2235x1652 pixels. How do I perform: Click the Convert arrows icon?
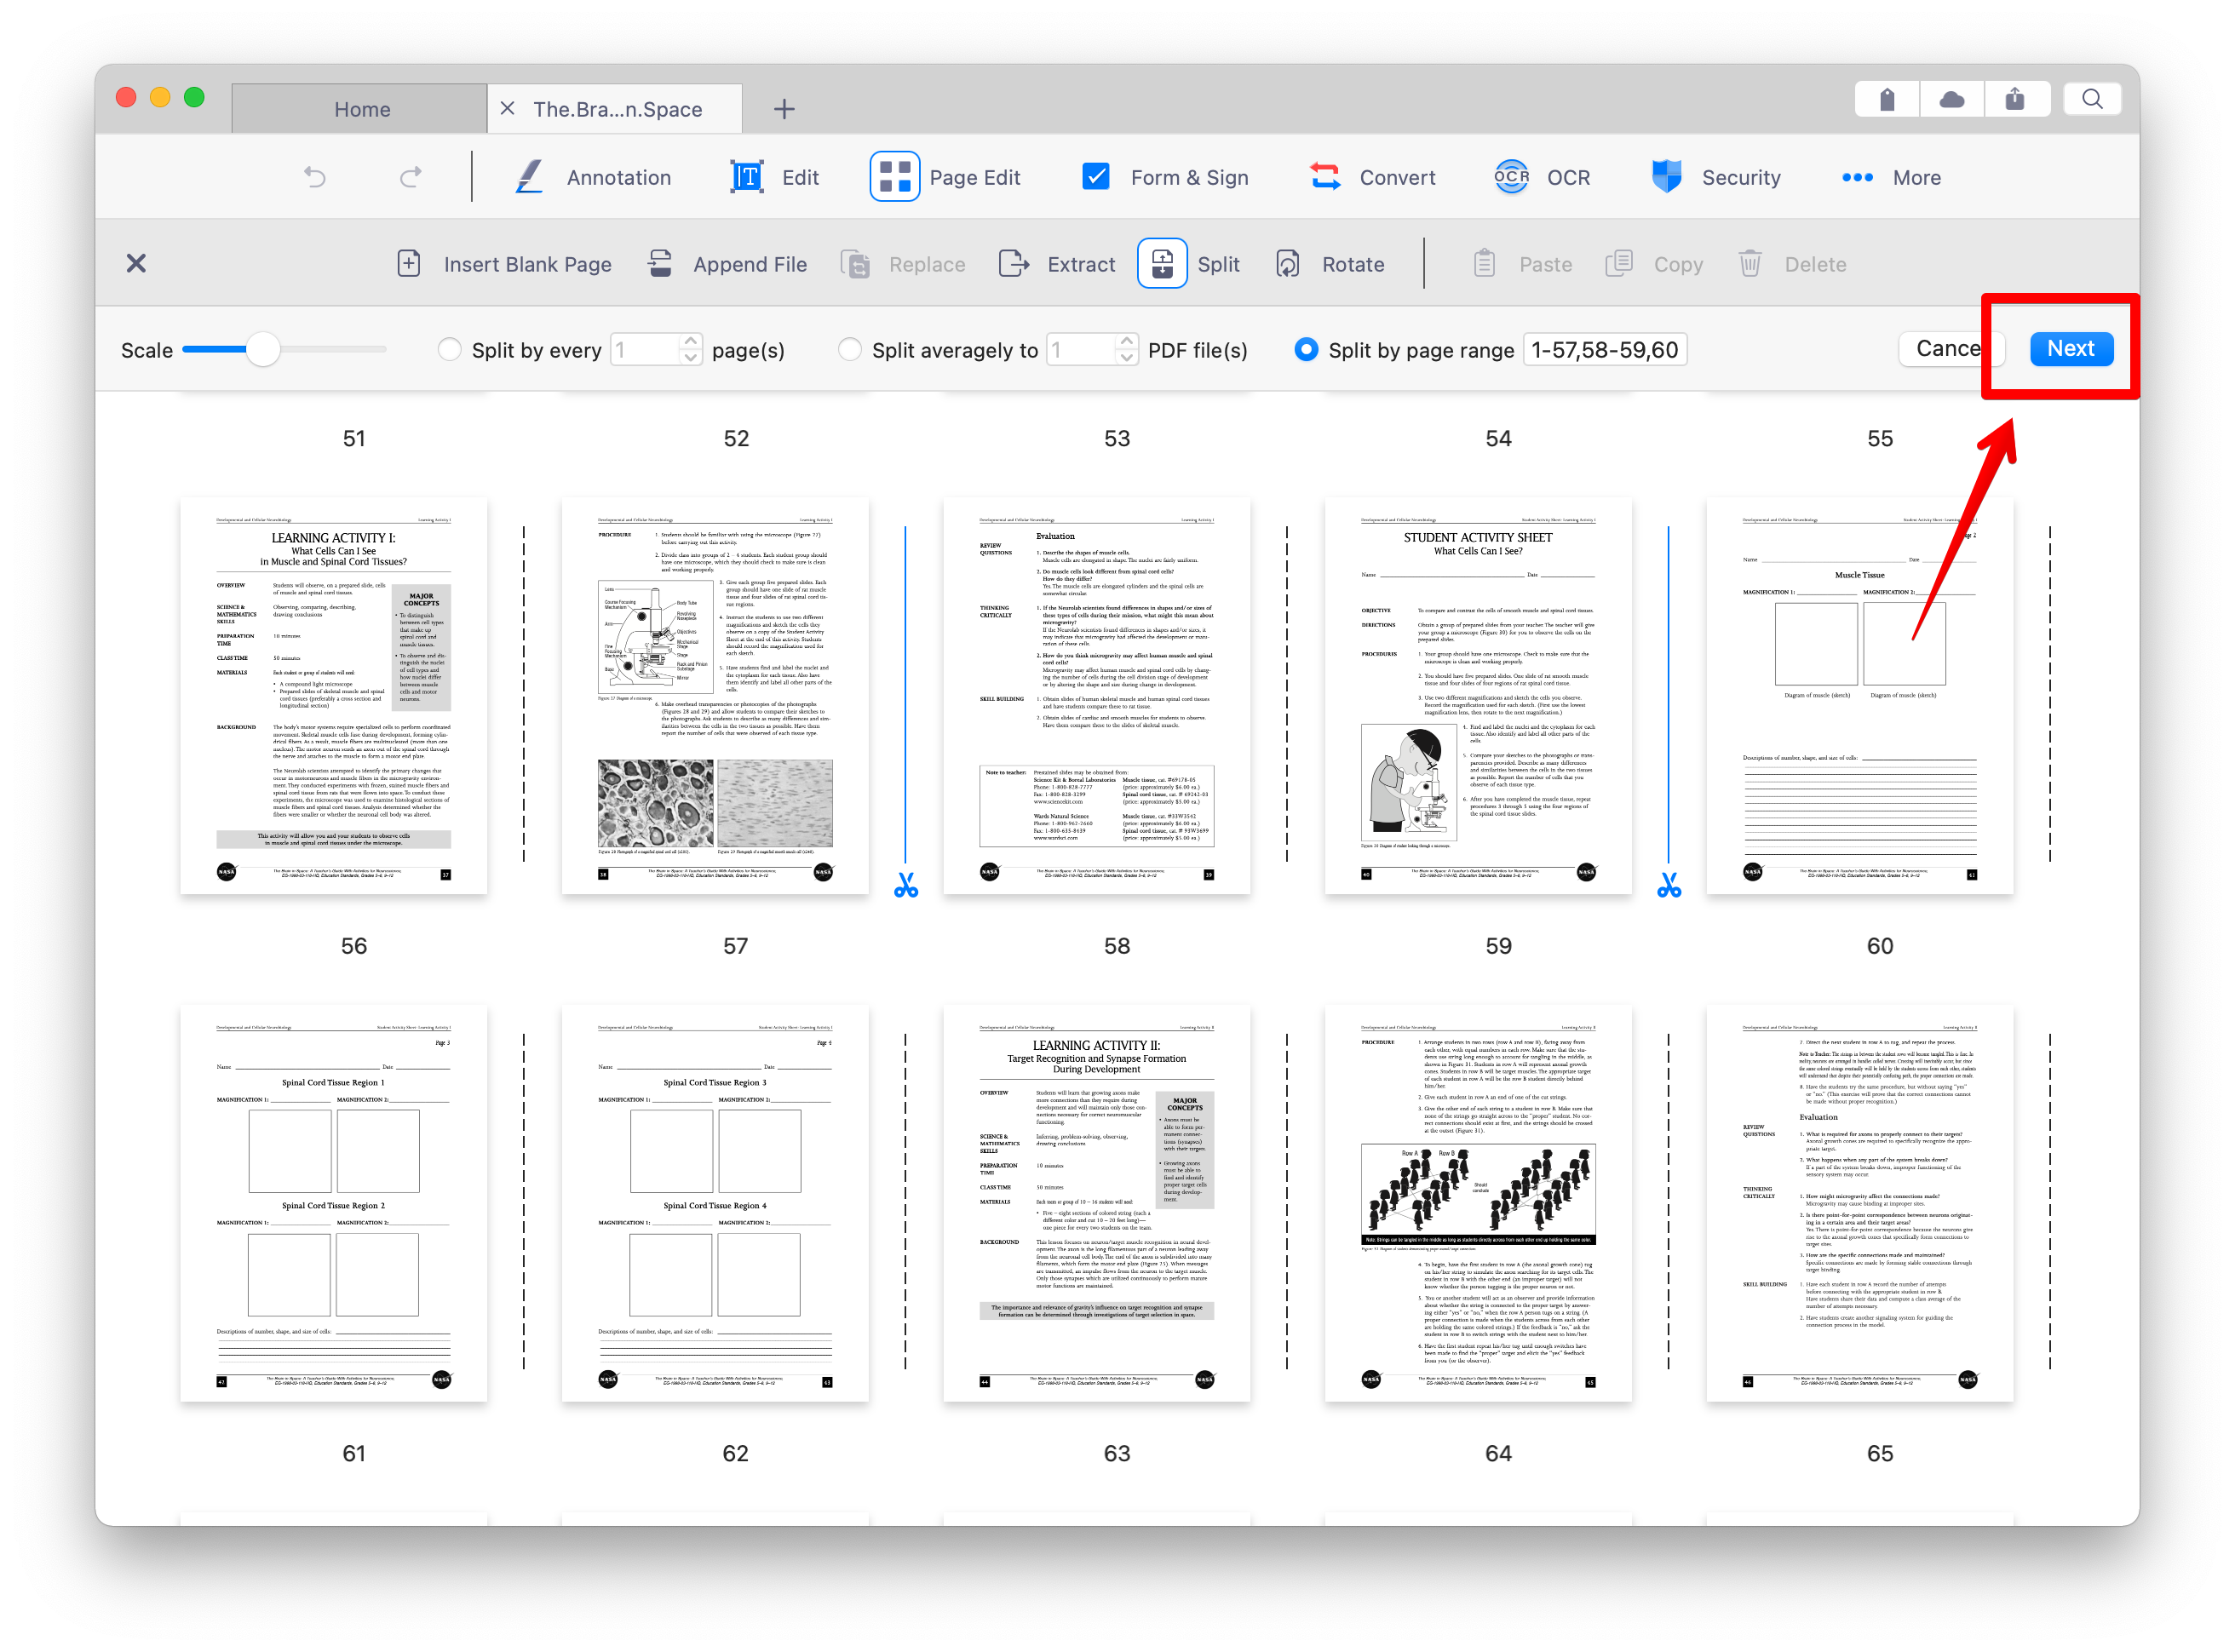[x=1325, y=177]
